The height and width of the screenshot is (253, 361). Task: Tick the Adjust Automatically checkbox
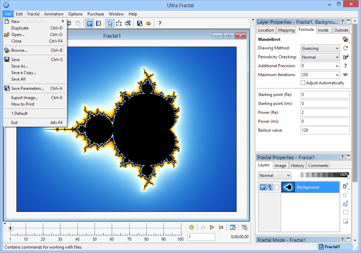[303, 83]
